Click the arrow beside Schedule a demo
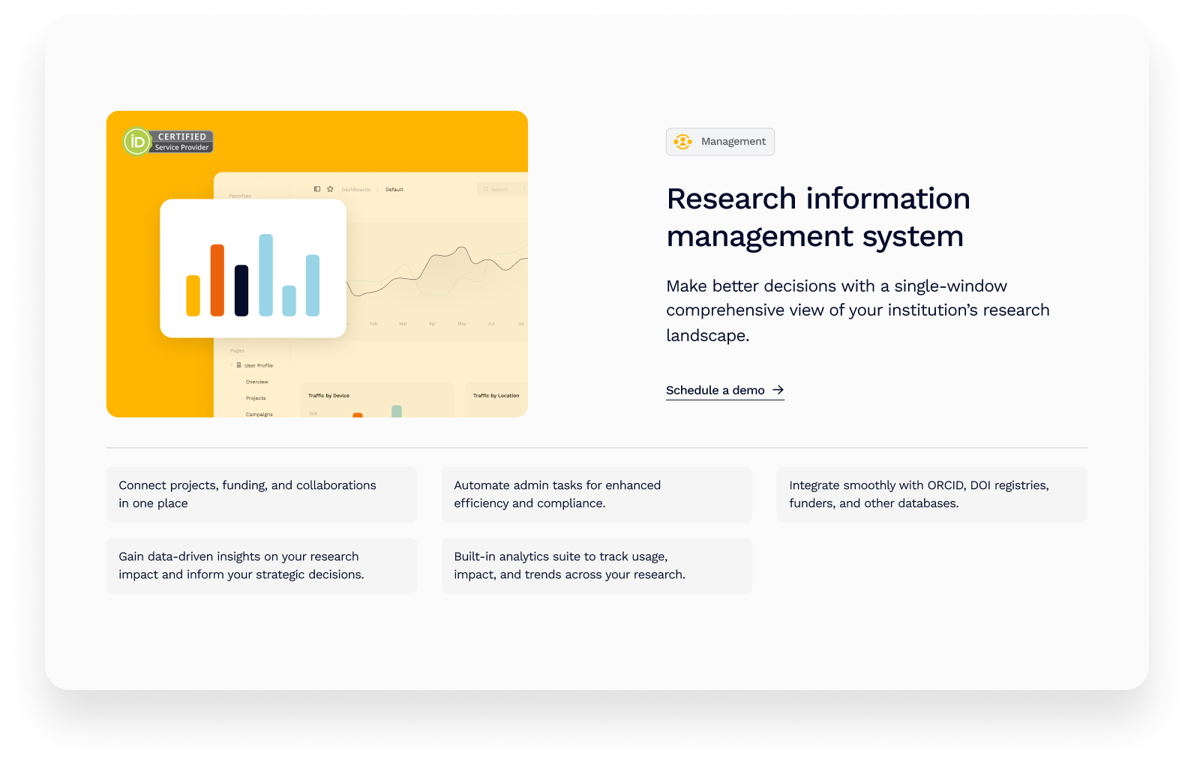1194x765 pixels. 778,390
